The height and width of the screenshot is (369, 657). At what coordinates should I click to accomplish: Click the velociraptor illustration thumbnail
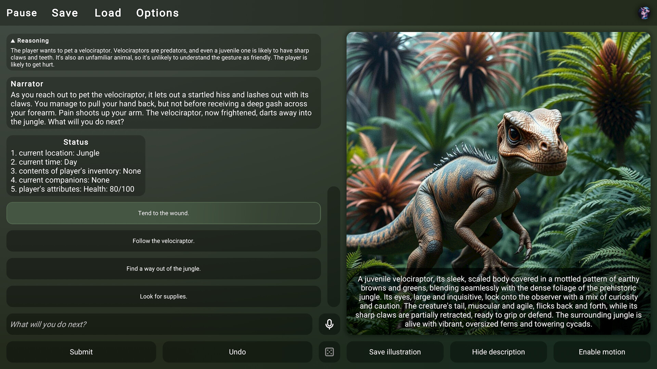[499, 154]
